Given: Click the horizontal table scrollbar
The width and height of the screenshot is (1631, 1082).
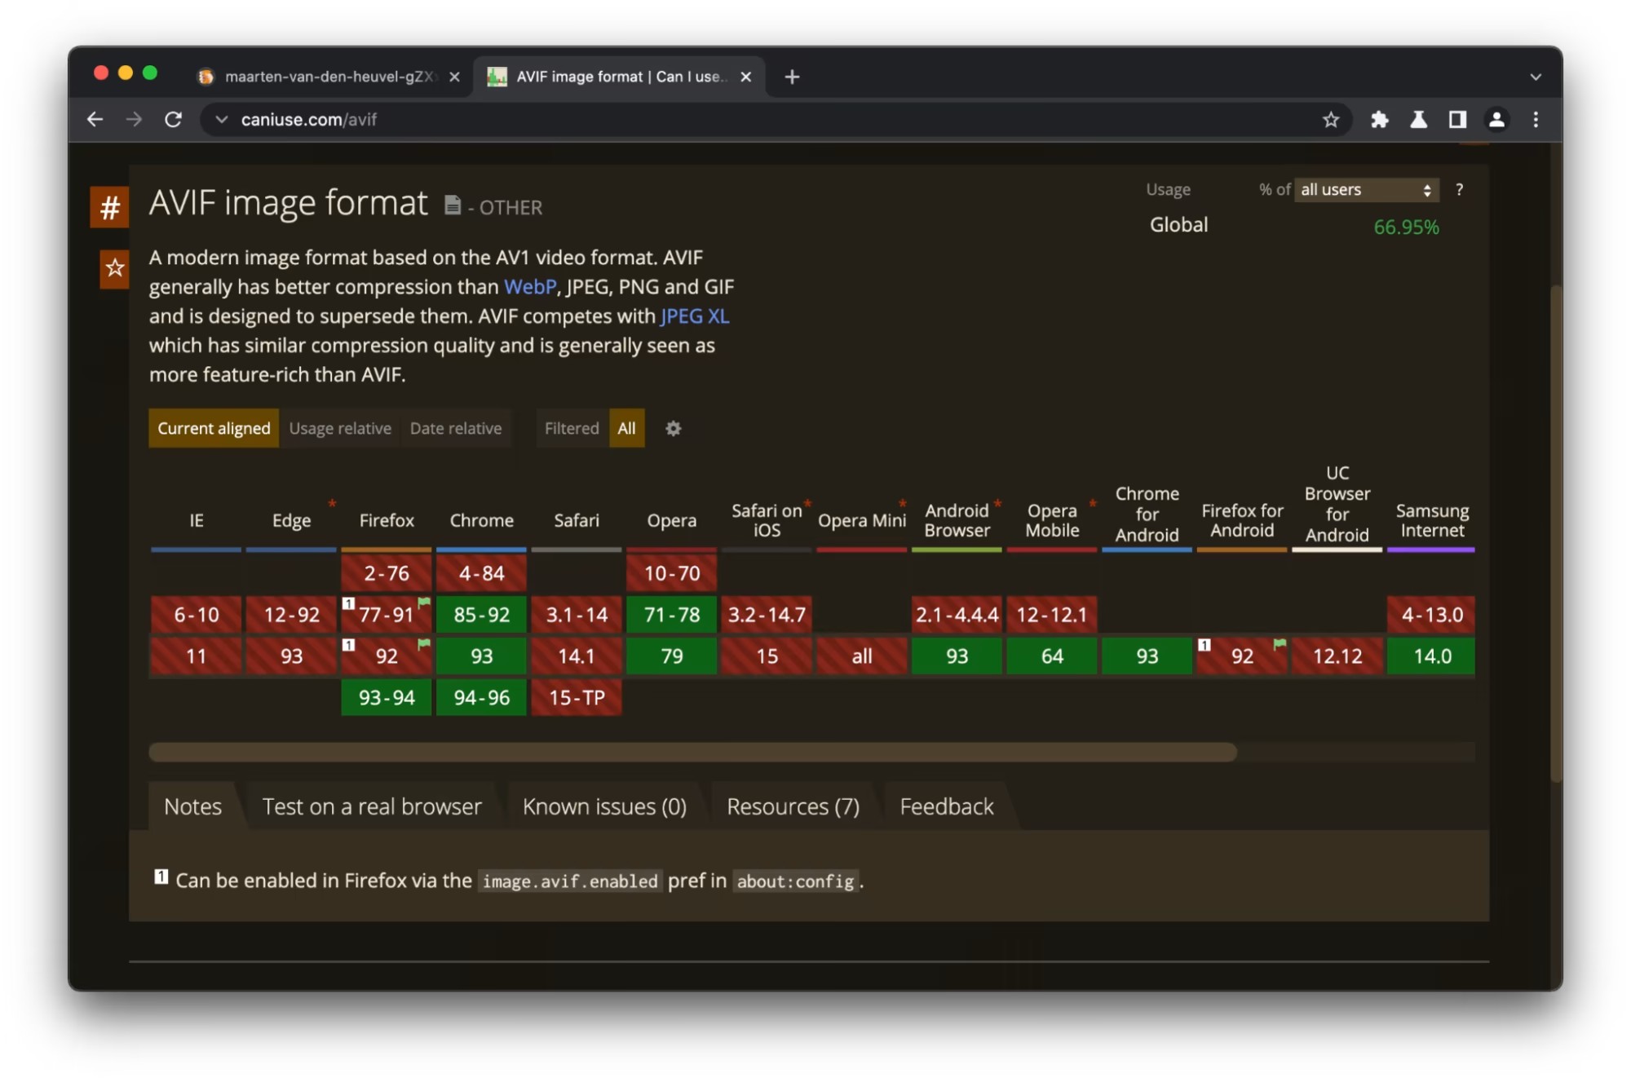Looking at the screenshot, I should pyautogui.click(x=692, y=752).
